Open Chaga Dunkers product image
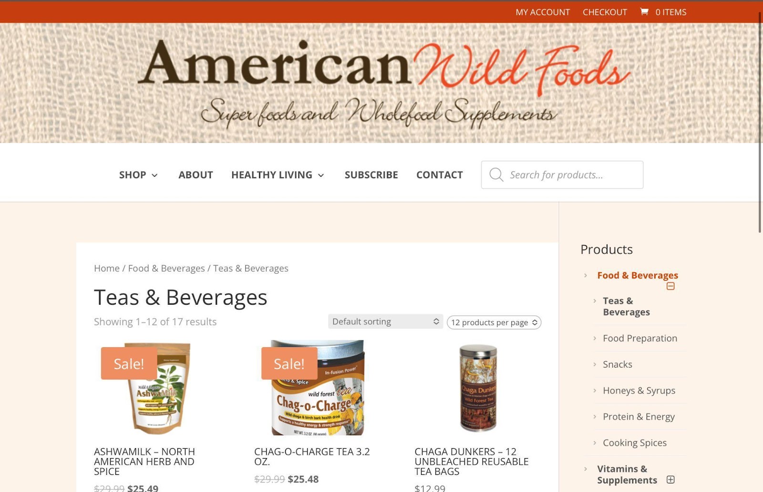The width and height of the screenshot is (763, 492). (478, 388)
